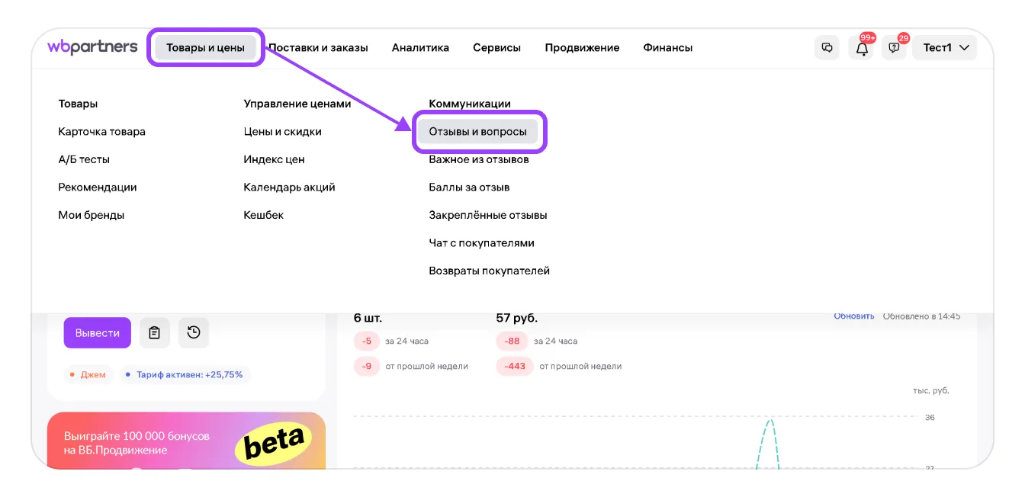The width and height of the screenshot is (1025, 497).
Task: Open the beta ВБ.Продвижение bonus banner
Action: tap(186, 441)
